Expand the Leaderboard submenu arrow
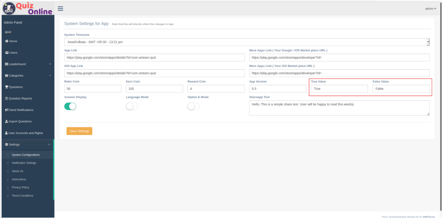This screenshot has height=223, width=444. [x=50, y=64]
